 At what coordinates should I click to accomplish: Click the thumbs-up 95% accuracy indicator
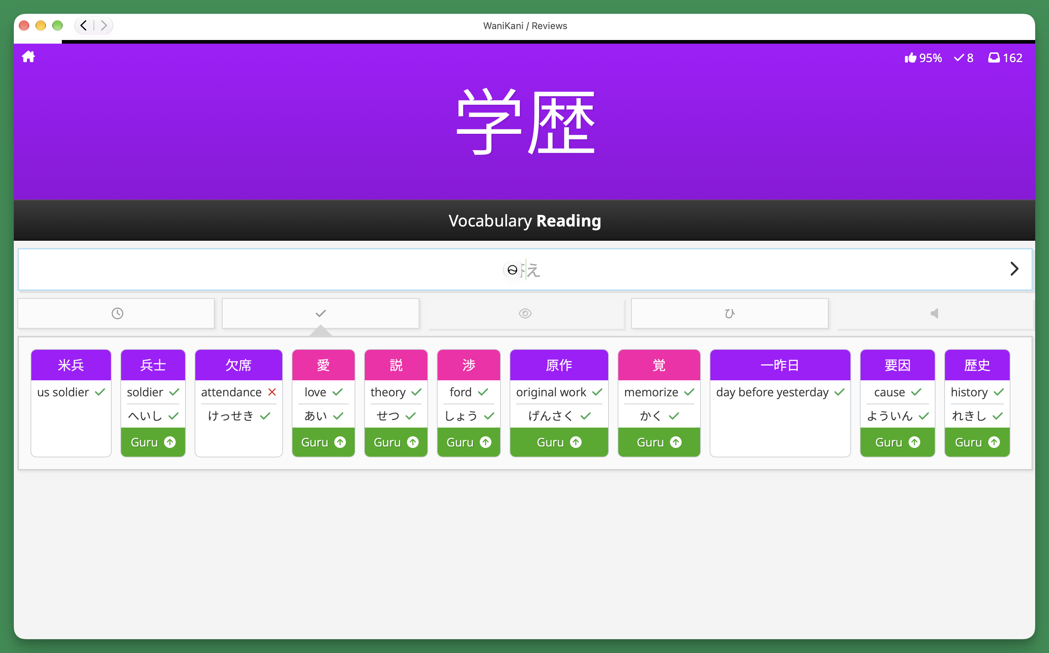(923, 58)
